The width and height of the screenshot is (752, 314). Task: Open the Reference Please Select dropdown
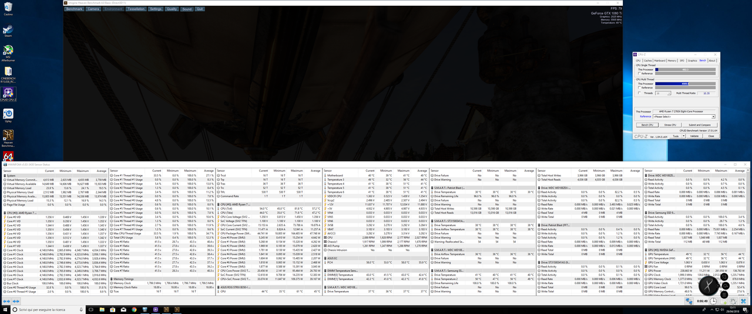(684, 117)
